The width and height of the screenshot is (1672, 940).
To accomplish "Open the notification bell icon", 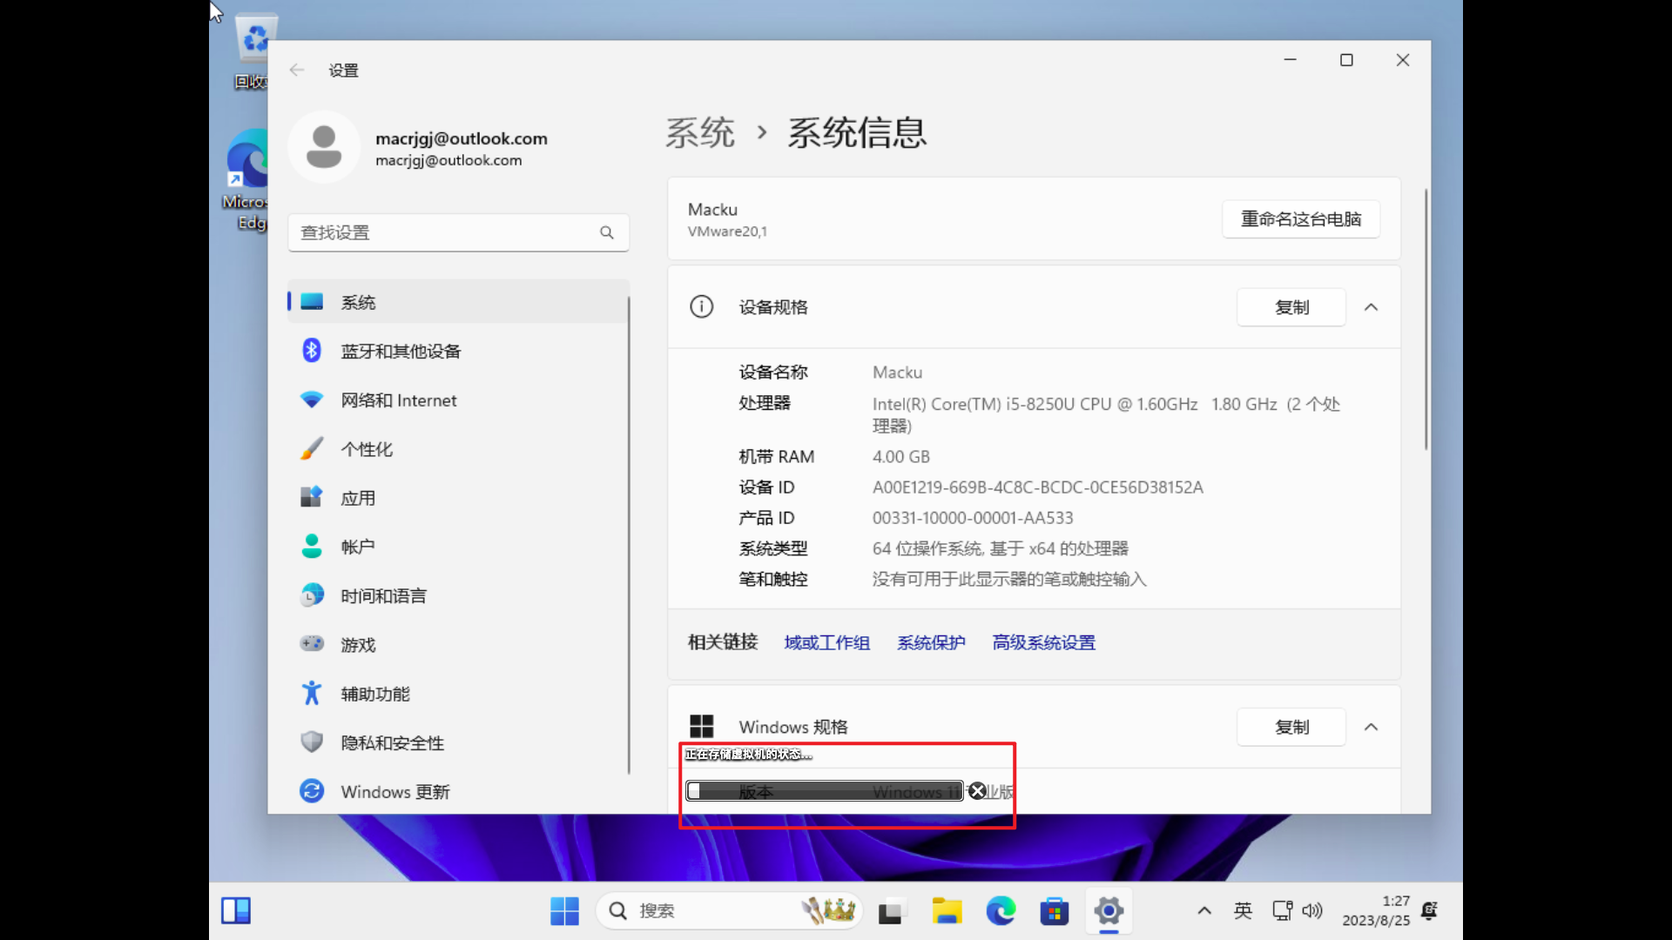I will pyautogui.click(x=1429, y=911).
